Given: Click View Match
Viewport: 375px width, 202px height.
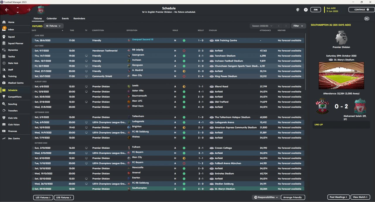Looking at the screenshot, I should click(x=360, y=197).
